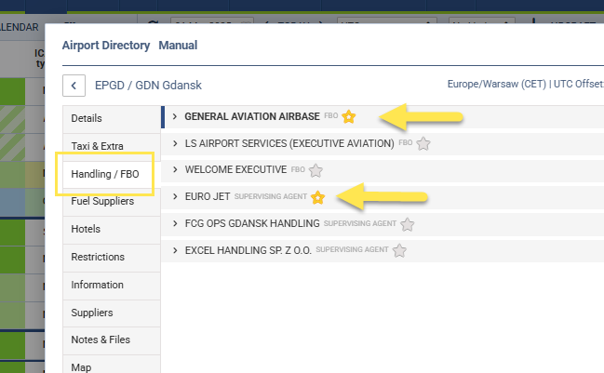Open the Notes & Files tab

(112, 340)
